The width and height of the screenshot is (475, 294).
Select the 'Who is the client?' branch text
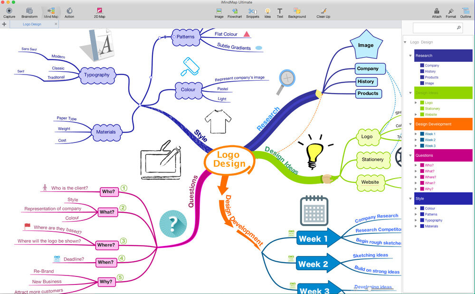[69, 188]
